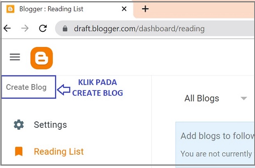
Task: Go back using the browser back arrow
Action: tap(7, 28)
